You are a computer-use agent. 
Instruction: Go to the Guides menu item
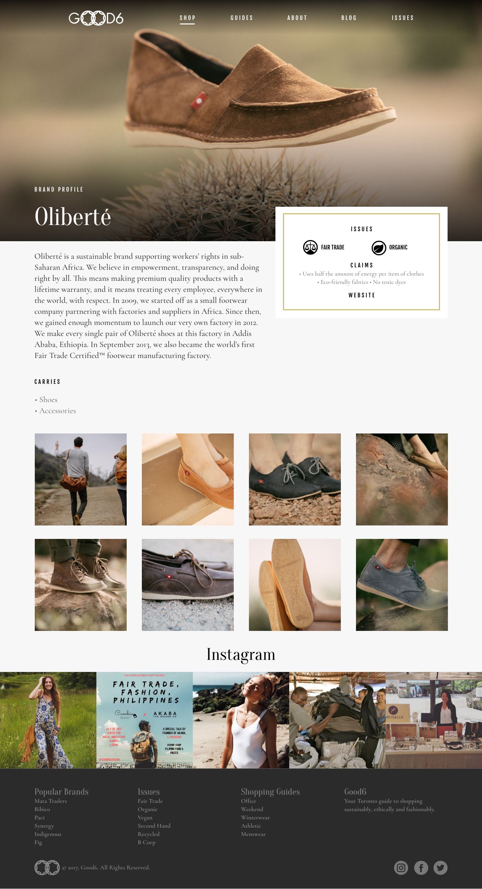pos(242,18)
